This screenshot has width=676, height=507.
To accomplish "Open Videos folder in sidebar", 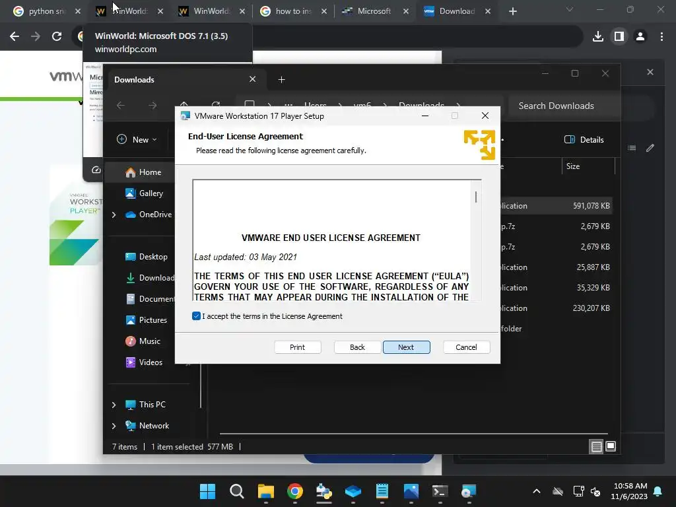I will click(144, 362).
